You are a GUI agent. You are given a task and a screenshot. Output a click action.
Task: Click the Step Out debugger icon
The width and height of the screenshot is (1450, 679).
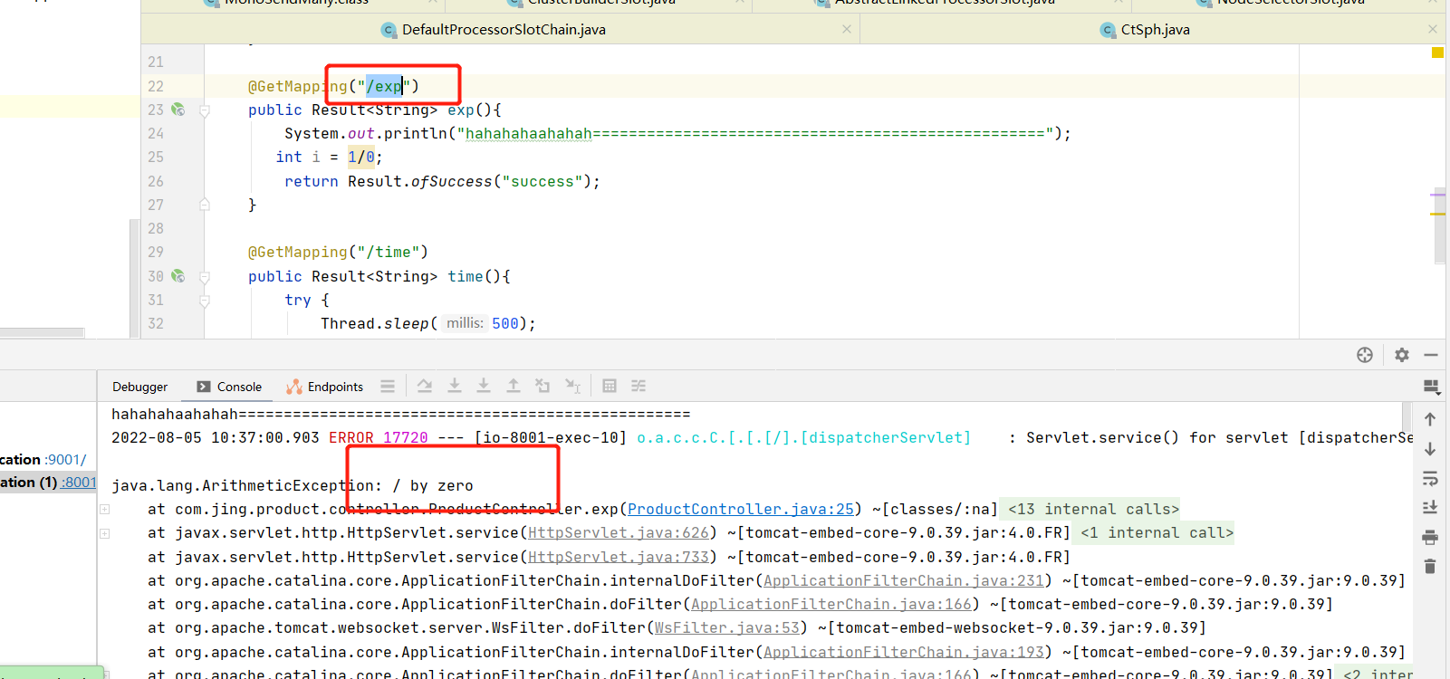click(x=513, y=386)
